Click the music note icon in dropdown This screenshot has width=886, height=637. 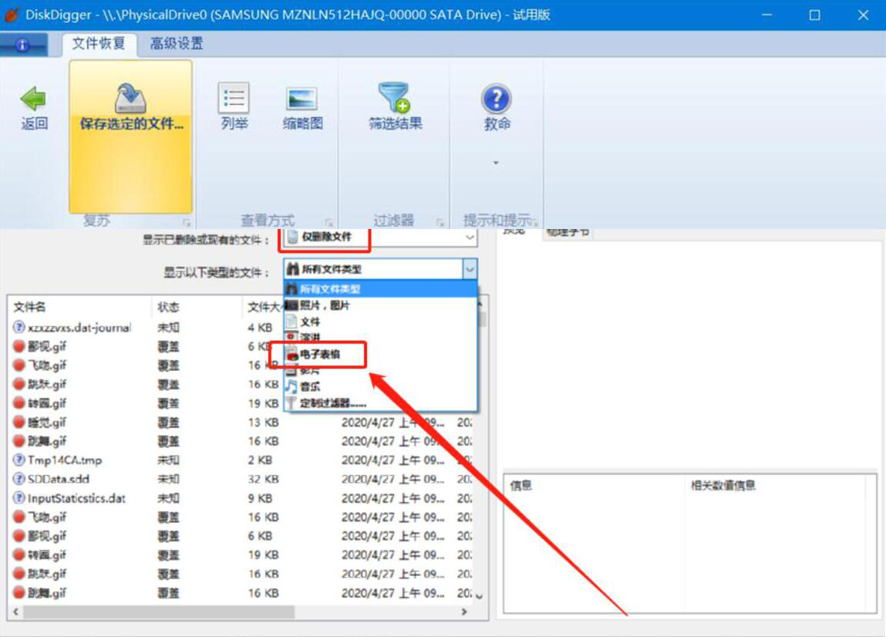tap(291, 386)
